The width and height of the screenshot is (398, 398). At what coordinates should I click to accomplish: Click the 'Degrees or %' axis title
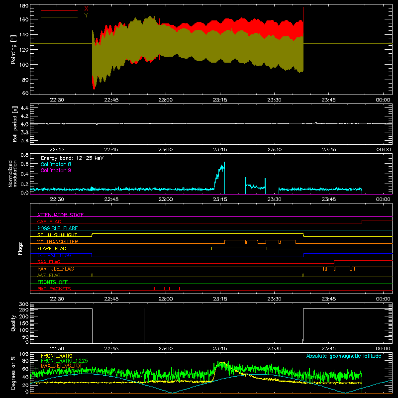[x=13, y=373]
